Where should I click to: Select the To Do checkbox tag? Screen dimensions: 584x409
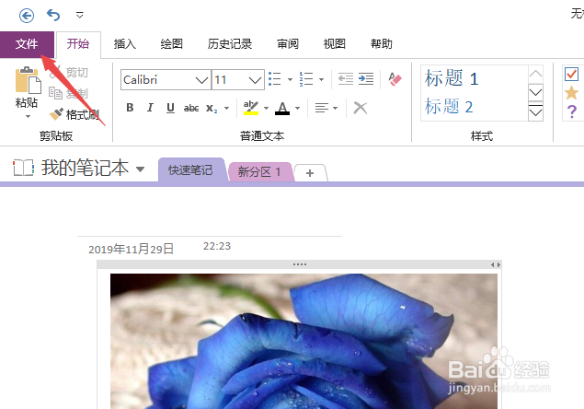click(571, 75)
